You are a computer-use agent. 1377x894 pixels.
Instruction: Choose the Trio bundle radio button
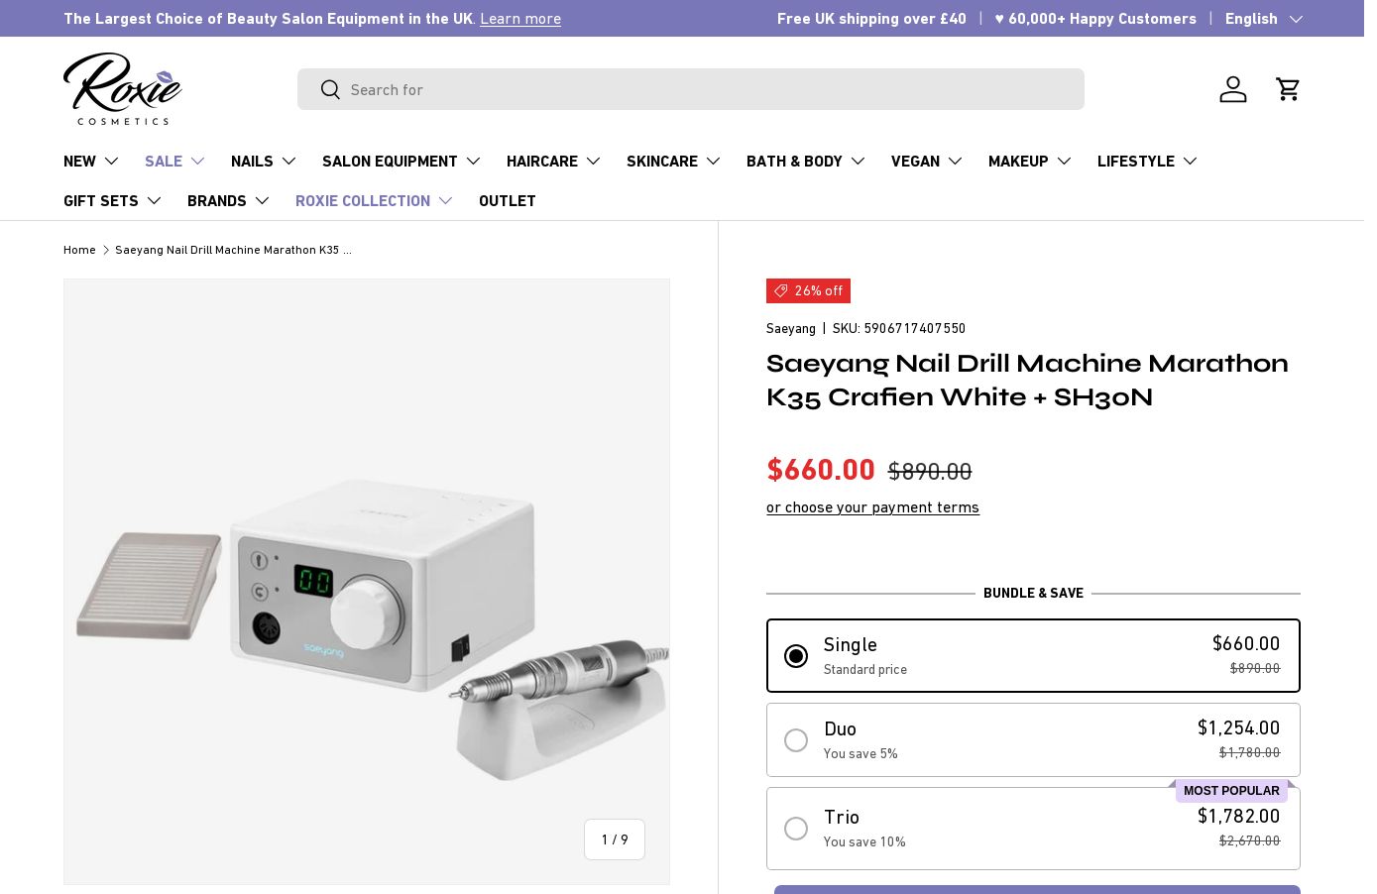pos(796,829)
